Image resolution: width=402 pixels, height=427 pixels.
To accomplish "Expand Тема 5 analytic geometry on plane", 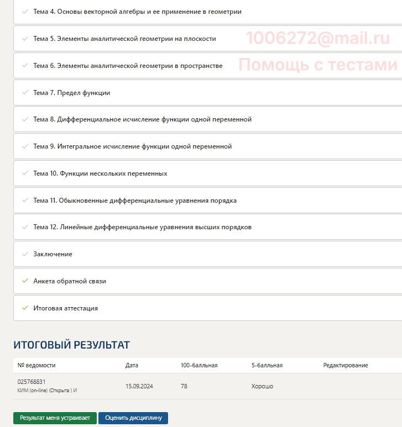I will click(x=124, y=39).
